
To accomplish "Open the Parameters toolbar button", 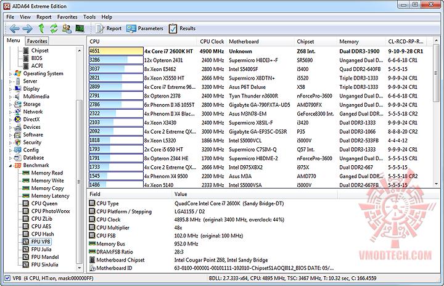I will click(x=145, y=28).
